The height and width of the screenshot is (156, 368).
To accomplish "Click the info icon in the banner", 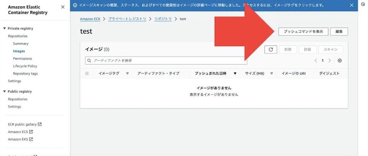I will coord(75,5).
